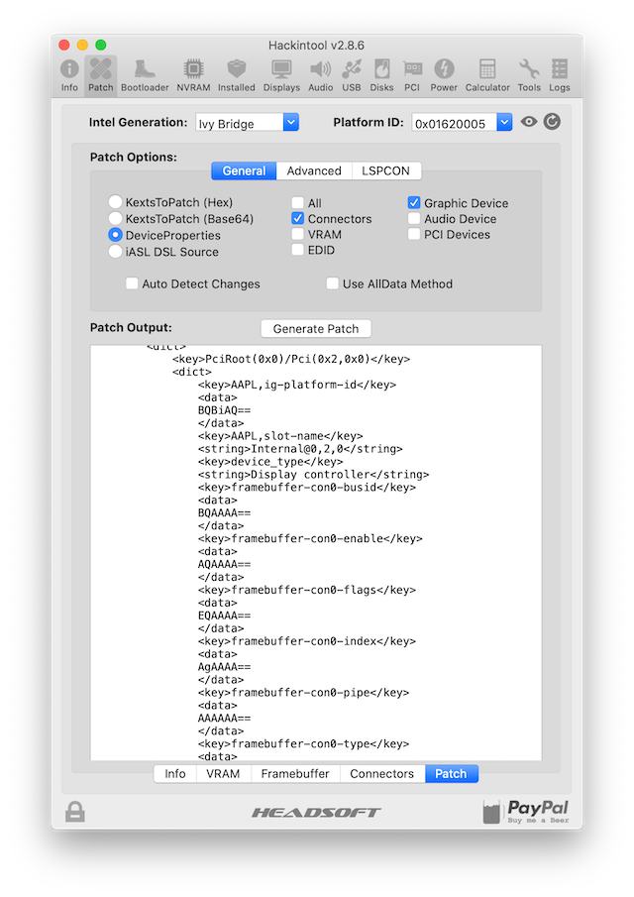This screenshot has height=897, width=634.
Task: Switch to the LSPCON tab
Action: 386,170
